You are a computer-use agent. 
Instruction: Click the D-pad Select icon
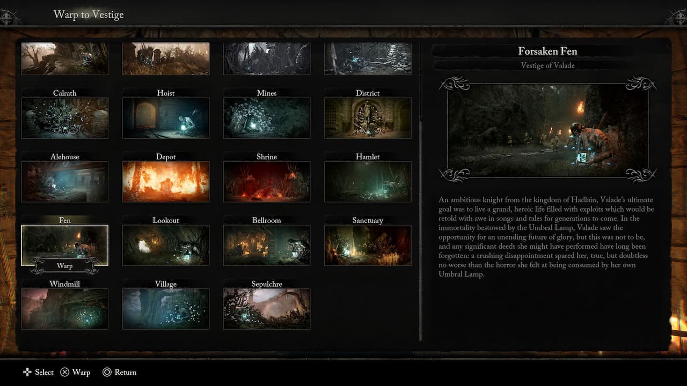click(x=27, y=372)
